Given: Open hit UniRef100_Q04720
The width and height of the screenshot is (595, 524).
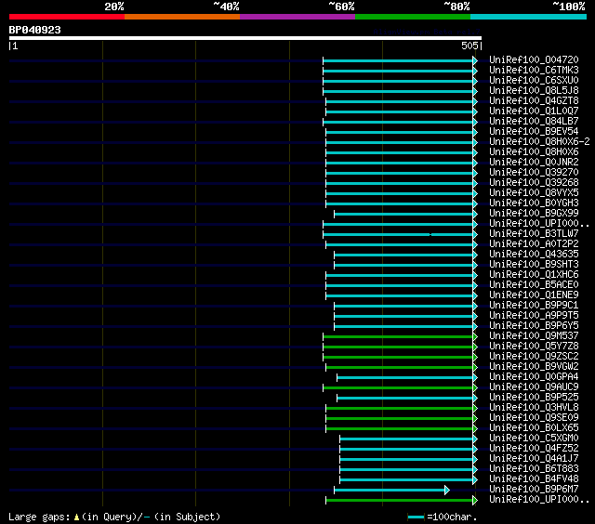Looking at the screenshot, I should [x=534, y=59].
